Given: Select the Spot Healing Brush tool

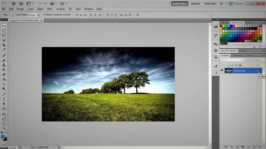Looking at the screenshot, I should pyautogui.click(x=4, y=55).
